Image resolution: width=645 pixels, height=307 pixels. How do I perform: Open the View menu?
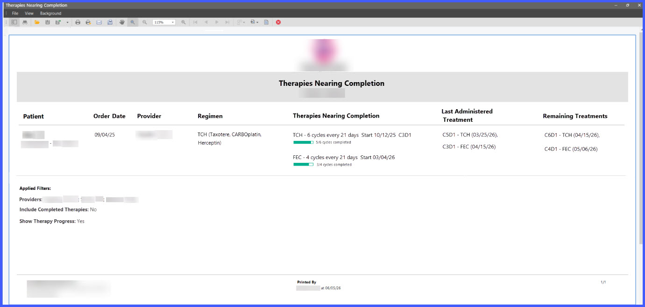point(29,14)
